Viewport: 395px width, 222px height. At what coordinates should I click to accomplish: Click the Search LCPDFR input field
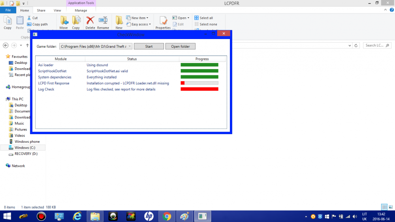[377, 45]
